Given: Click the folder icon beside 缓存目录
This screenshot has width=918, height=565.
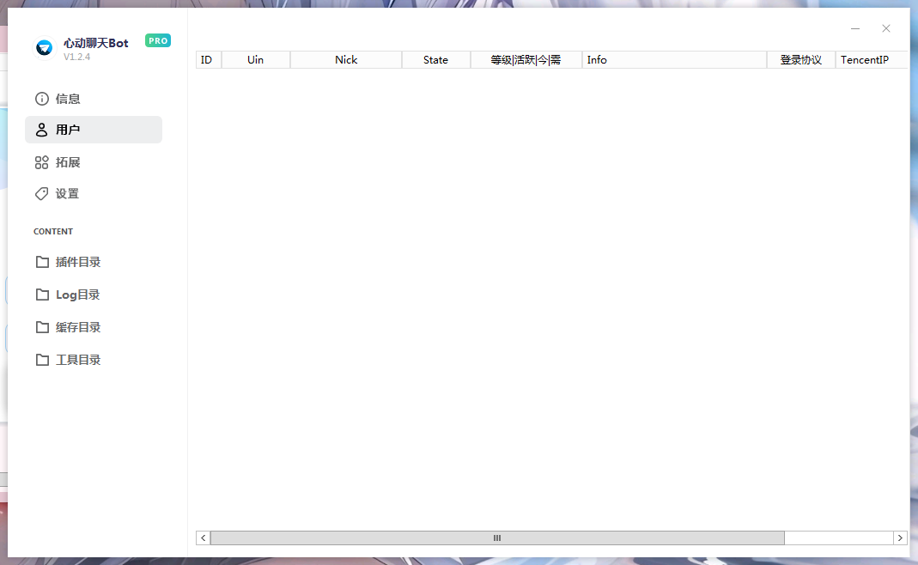Looking at the screenshot, I should (42, 327).
